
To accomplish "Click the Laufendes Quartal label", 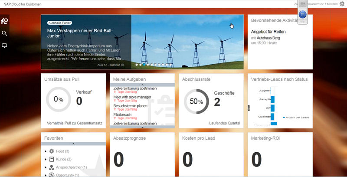I will [225, 123].
